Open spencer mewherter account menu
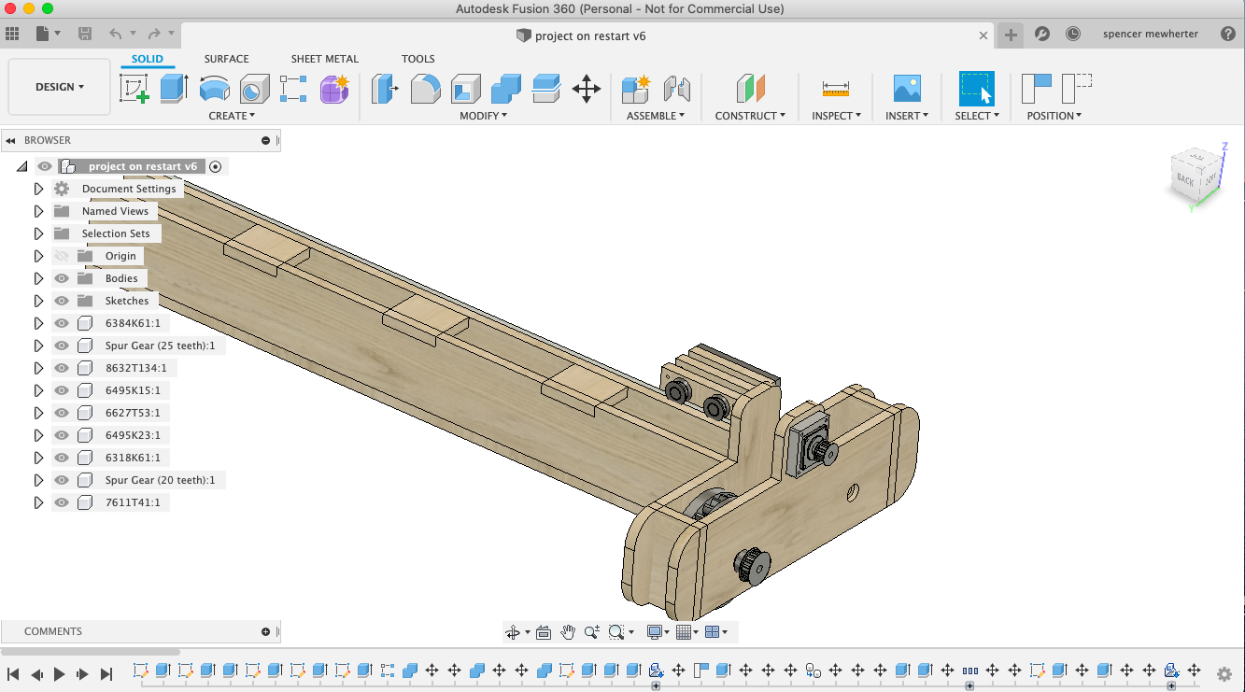 point(1150,34)
